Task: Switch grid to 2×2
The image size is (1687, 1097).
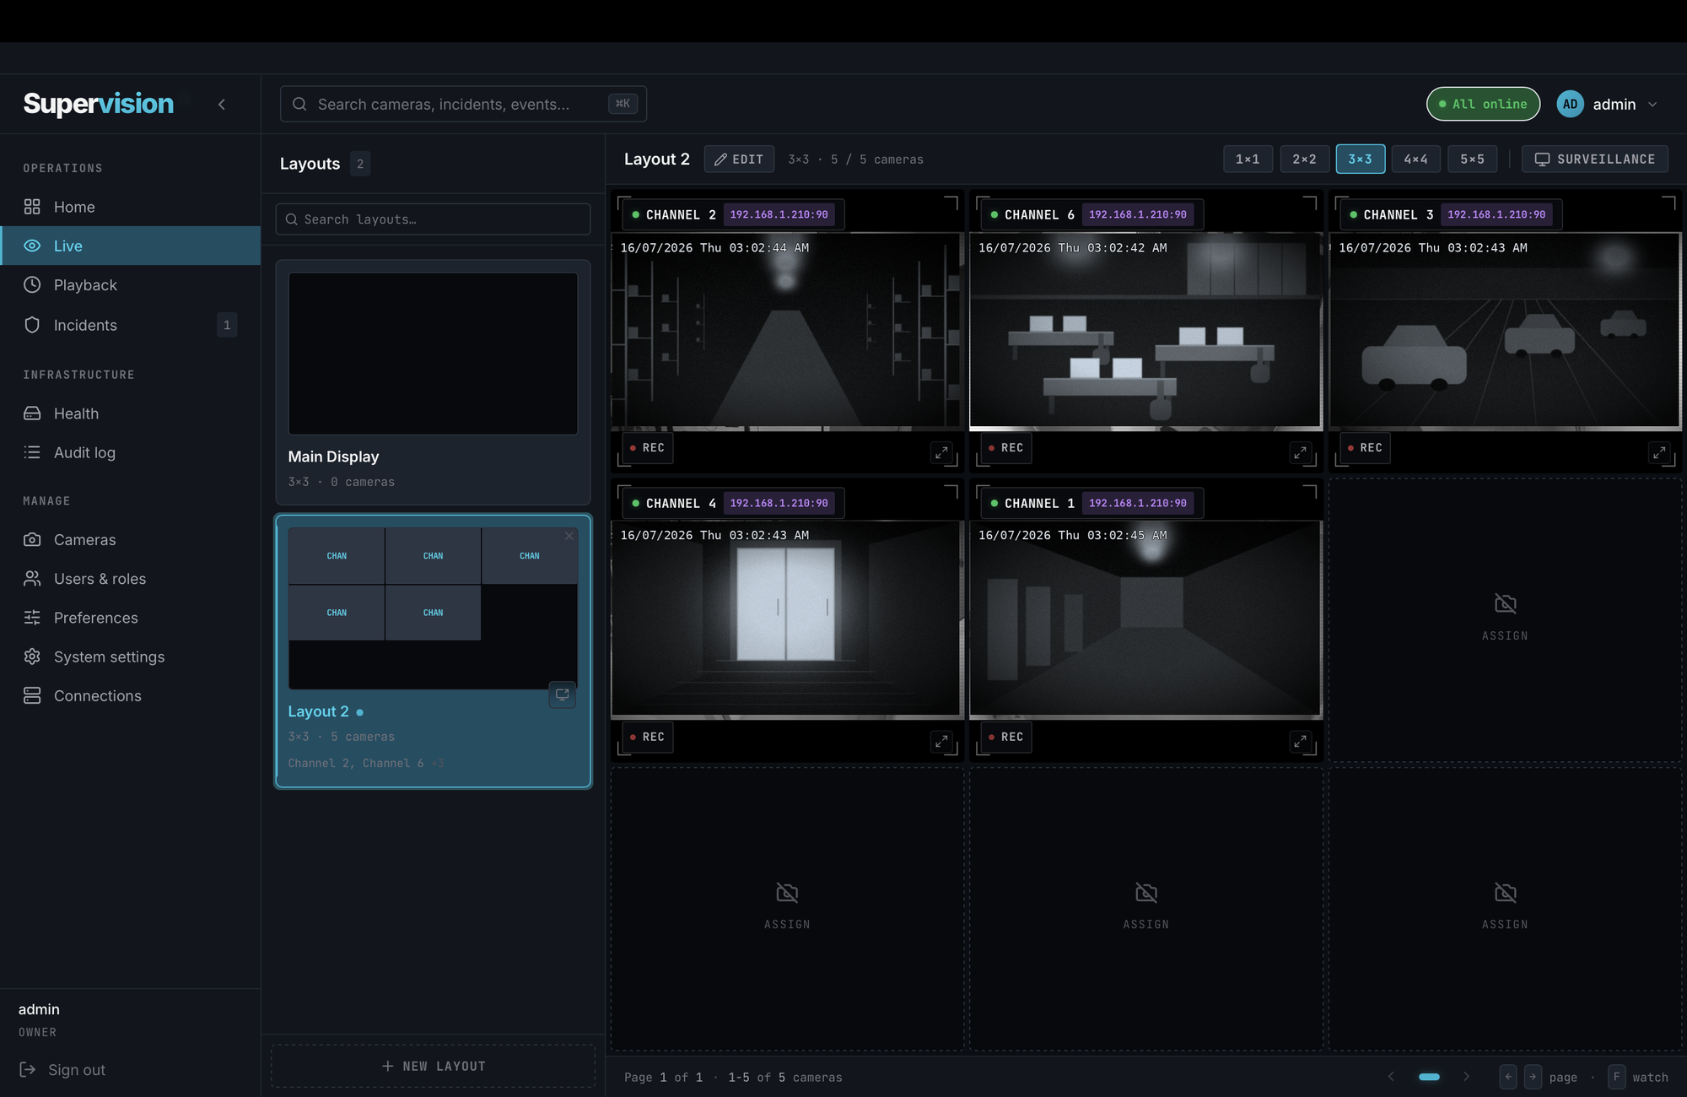Action: click(x=1304, y=159)
